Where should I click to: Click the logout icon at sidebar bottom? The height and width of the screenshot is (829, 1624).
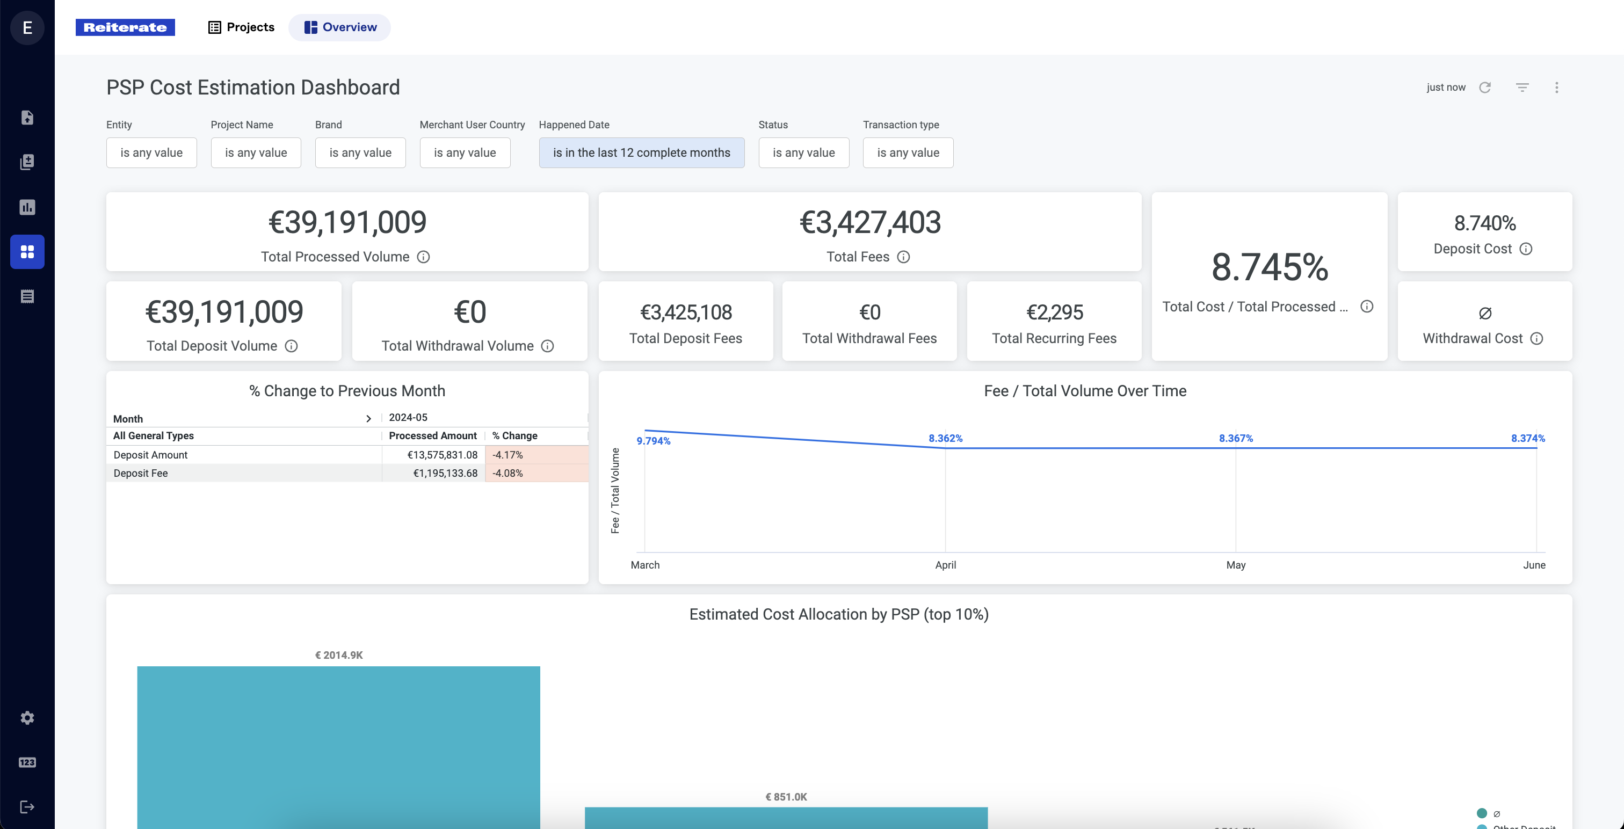pos(27,806)
